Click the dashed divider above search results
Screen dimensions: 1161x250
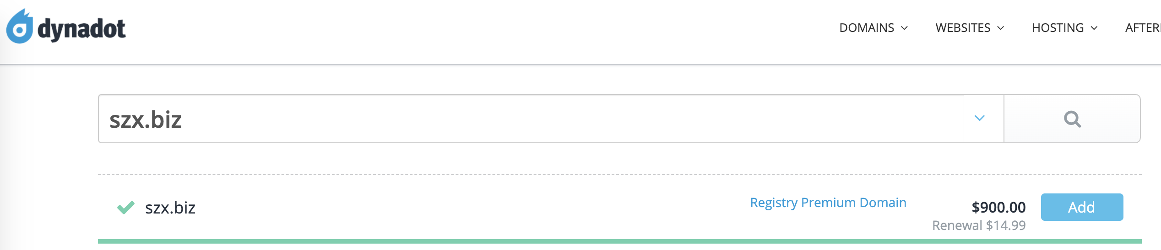(x=619, y=174)
